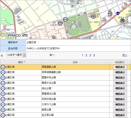
Task: Show 鹿屋運動公園 on map via 地図表示
Action: (x=120, y=67)
